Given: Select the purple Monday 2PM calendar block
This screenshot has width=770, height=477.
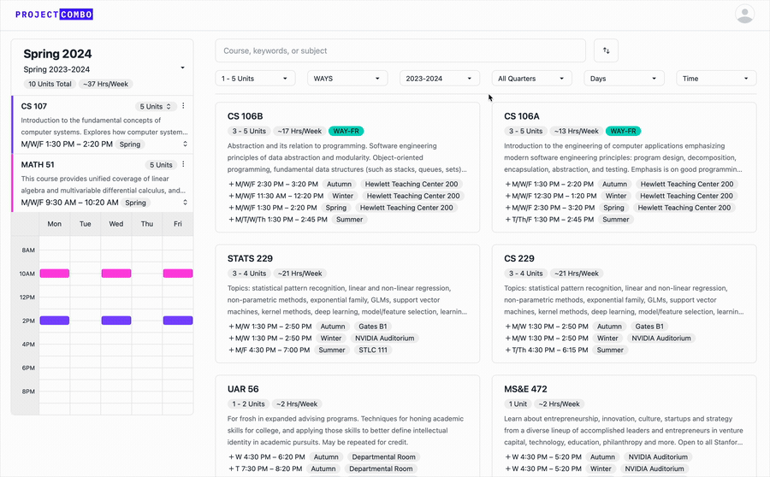Looking at the screenshot, I should (55, 321).
